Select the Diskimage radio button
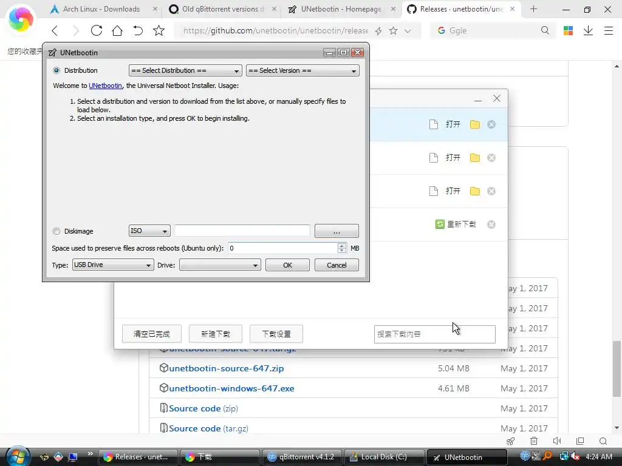This screenshot has width=622, height=466. (x=56, y=231)
